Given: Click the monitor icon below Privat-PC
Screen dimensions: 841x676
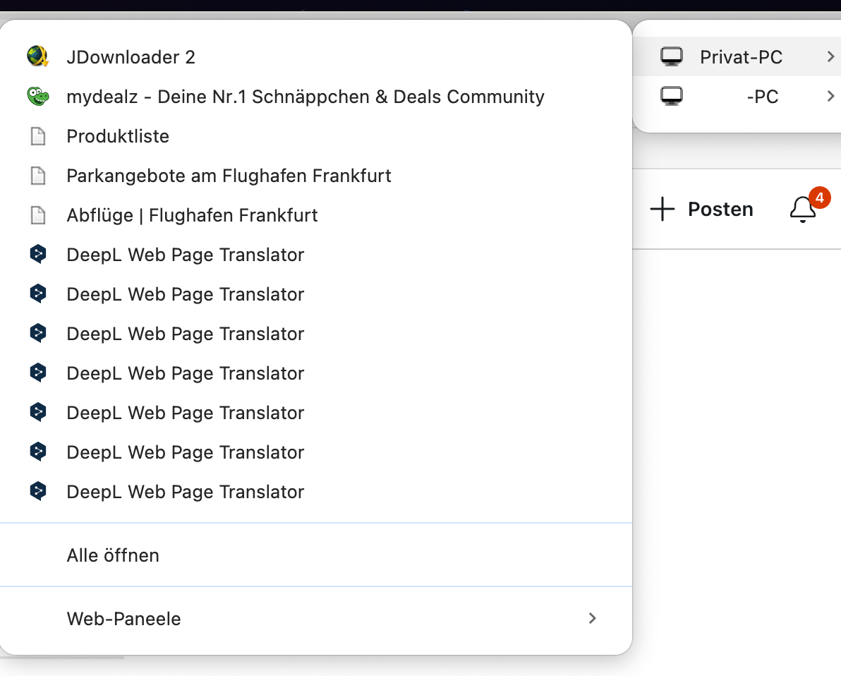Looking at the screenshot, I should (672, 97).
